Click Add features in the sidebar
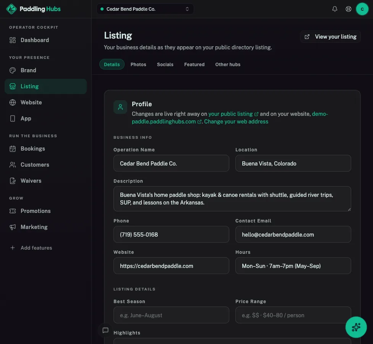Image resolution: width=373 pixels, height=344 pixels. point(46,248)
